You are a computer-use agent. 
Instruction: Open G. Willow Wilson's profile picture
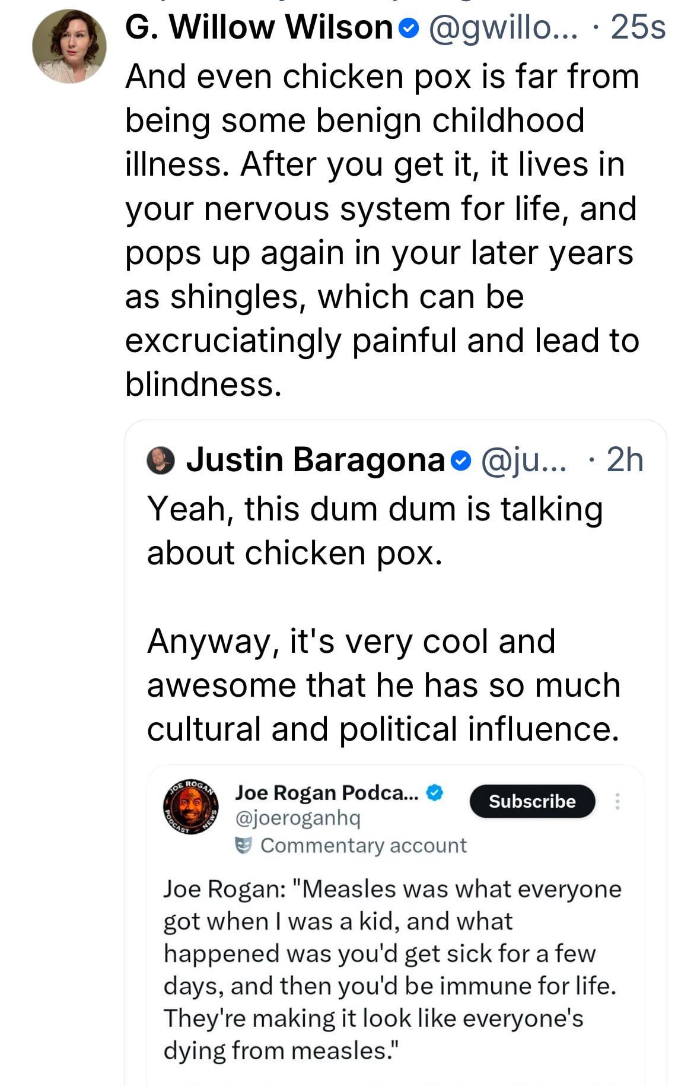[69, 47]
